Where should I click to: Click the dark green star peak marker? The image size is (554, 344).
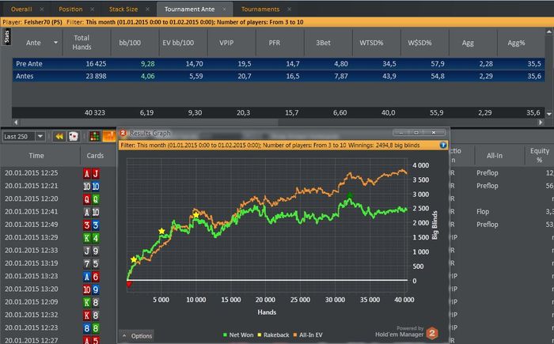click(350, 195)
